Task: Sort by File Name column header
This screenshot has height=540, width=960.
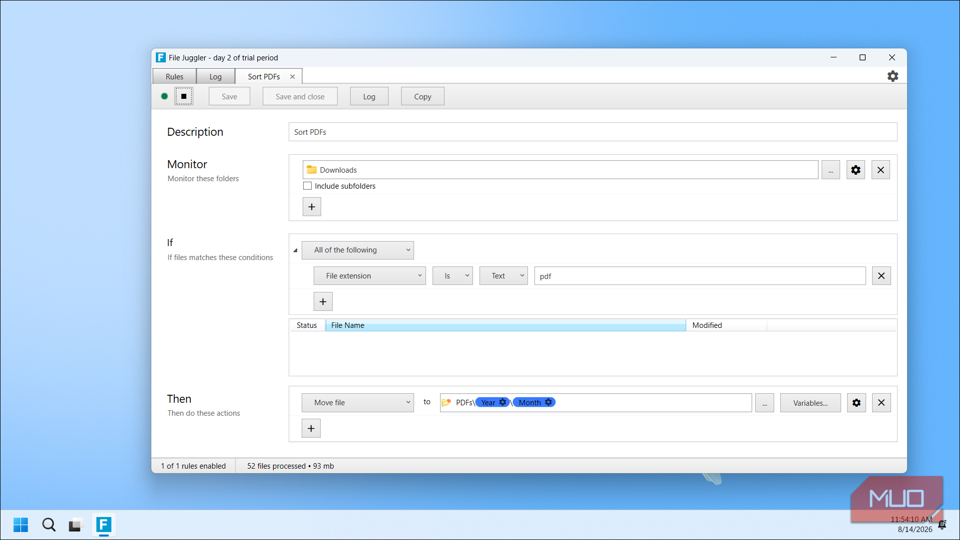Action: (x=505, y=325)
